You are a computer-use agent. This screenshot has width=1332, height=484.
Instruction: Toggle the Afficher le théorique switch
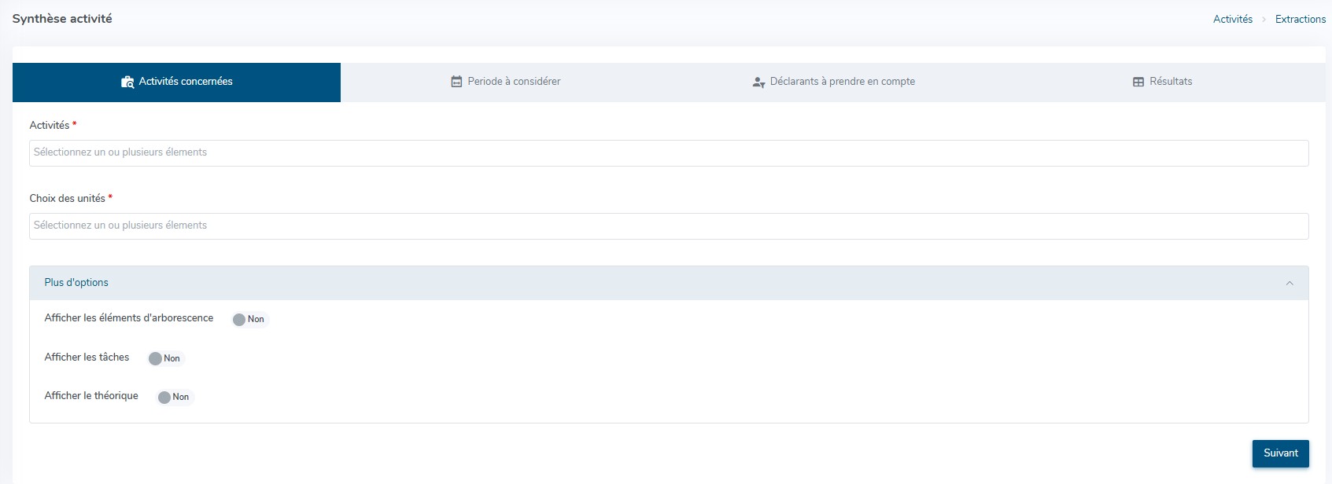click(x=174, y=397)
